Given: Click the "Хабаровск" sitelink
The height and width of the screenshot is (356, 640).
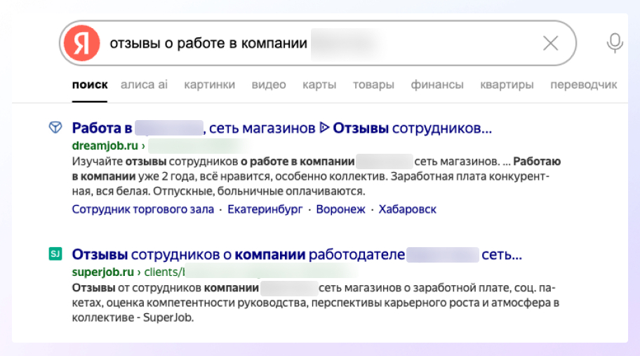Looking at the screenshot, I should click(408, 209).
